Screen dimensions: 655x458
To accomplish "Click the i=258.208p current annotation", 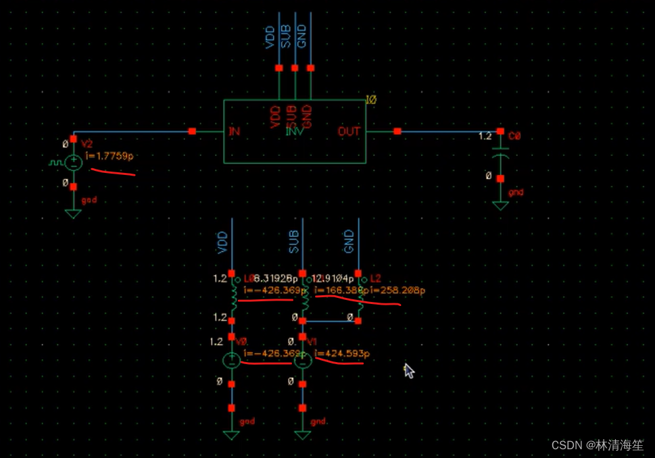I will [397, 290].
